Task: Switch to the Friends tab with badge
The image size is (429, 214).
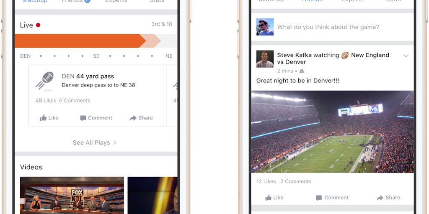Action: [76, 1]
